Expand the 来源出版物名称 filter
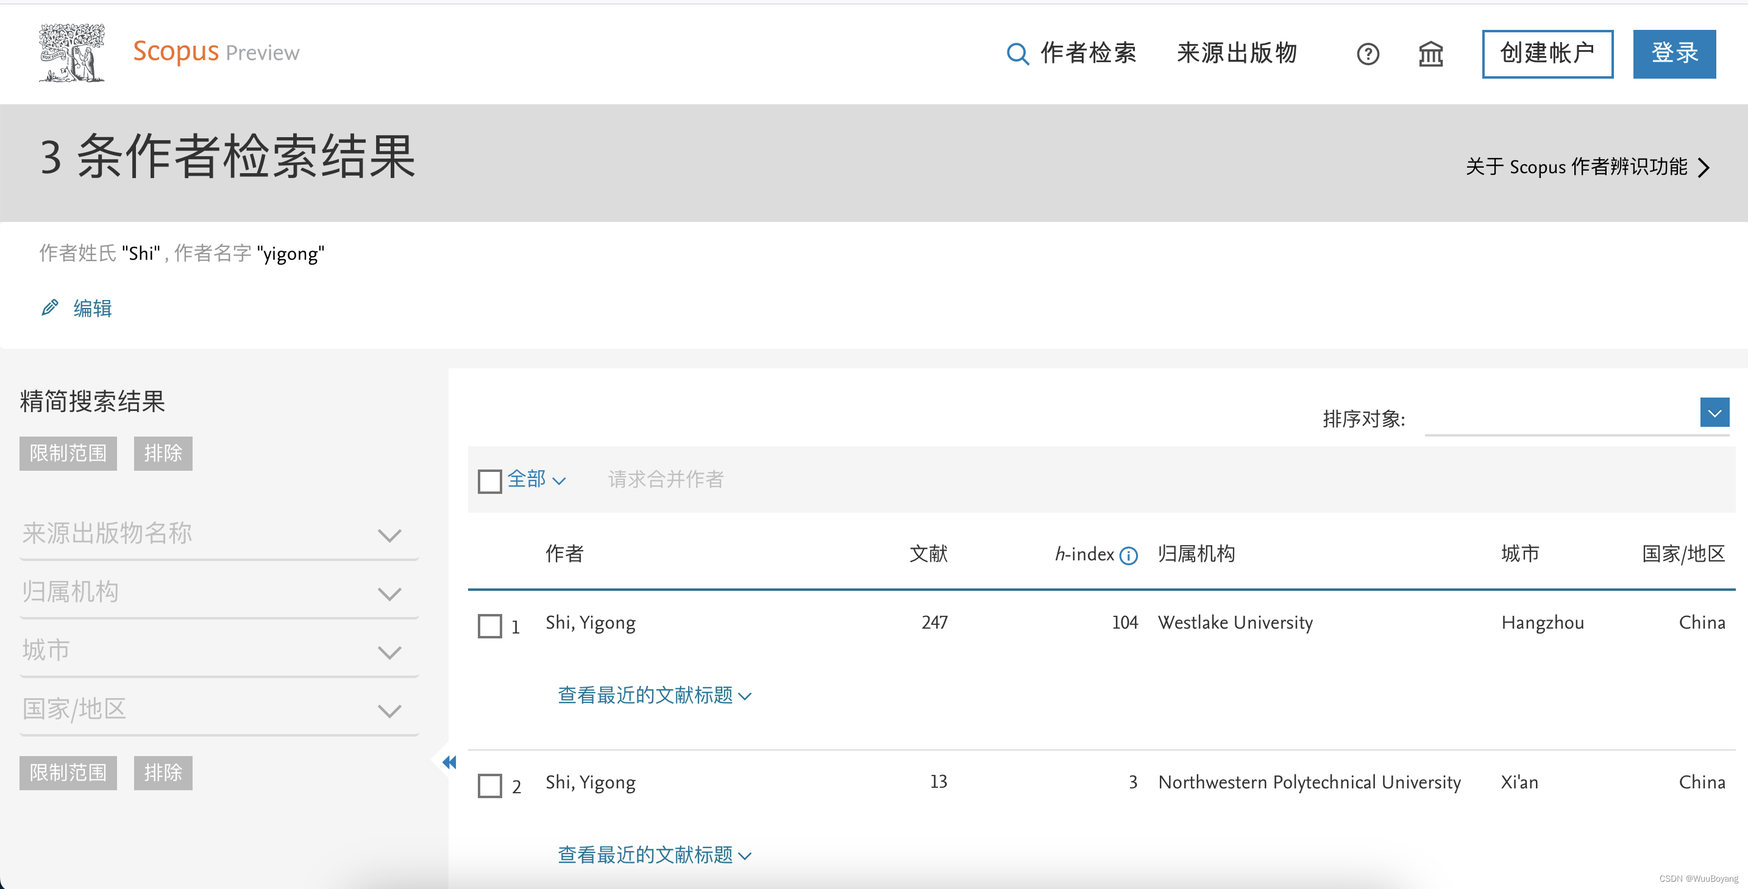1748x889 pixels. click(x=389, y=535)
